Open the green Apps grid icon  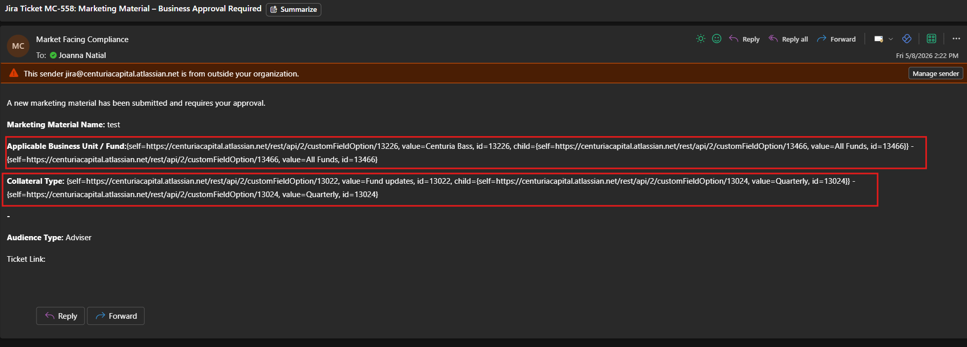coord(932,38)
